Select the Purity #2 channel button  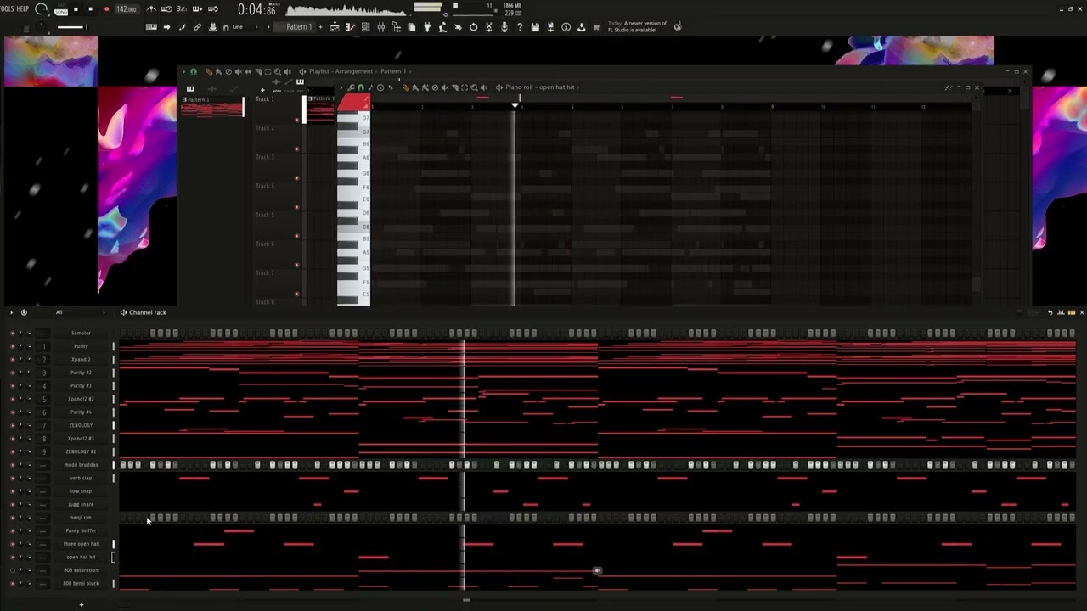click(81, 373)
